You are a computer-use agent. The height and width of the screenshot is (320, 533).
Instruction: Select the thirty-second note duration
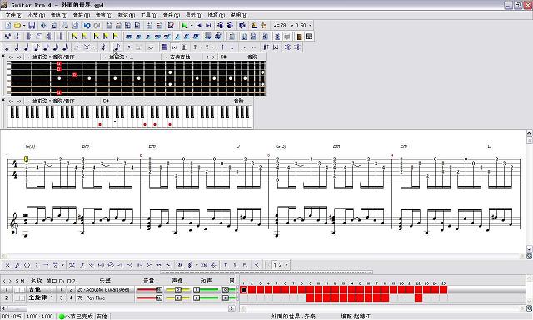(56, 47)
